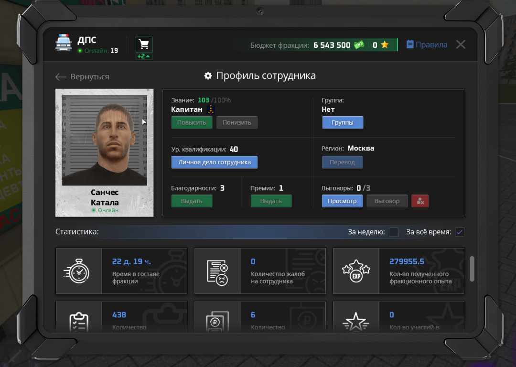Enable the За неделю checkbox
Image resolution: width=516 pixels, height=367 pixels.
(x=394, y=232)
